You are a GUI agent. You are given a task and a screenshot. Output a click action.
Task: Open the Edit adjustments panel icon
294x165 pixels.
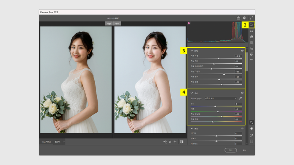[252, 24]
